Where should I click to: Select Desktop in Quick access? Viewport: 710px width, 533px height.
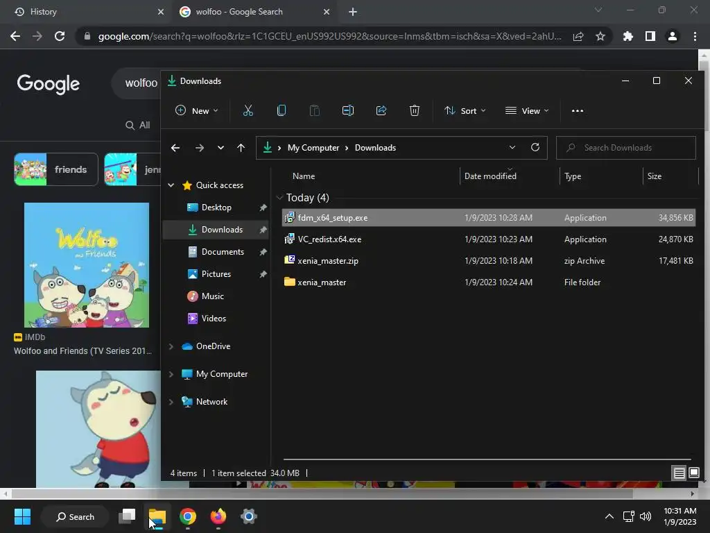pyautogui.click(x=215, y=208)
